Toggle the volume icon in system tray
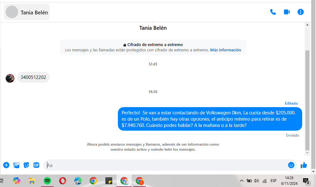Screen dimensions: 316x187 click(x=257, y=181)
